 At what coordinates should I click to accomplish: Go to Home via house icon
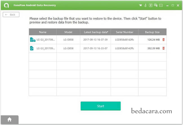[x=9, y=120]
